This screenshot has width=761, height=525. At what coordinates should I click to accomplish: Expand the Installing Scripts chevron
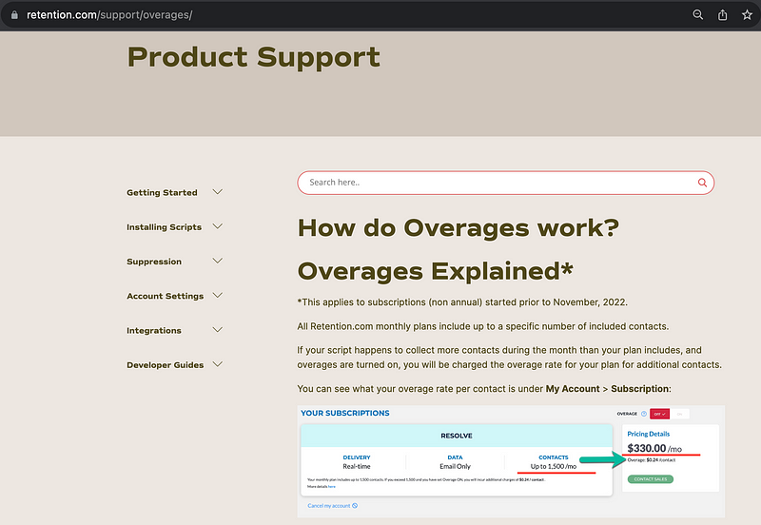218,226
